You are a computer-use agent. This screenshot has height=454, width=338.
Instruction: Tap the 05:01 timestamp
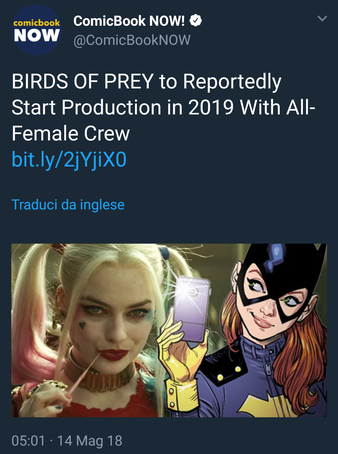[29, 441]
